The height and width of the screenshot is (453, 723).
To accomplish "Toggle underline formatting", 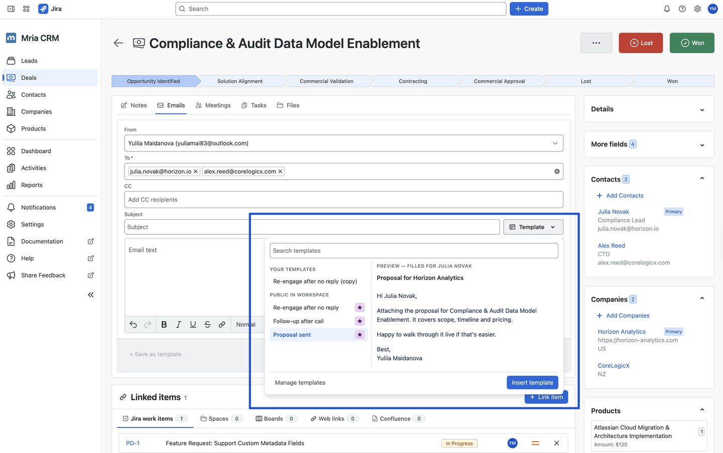I will (x=193, y=325).
